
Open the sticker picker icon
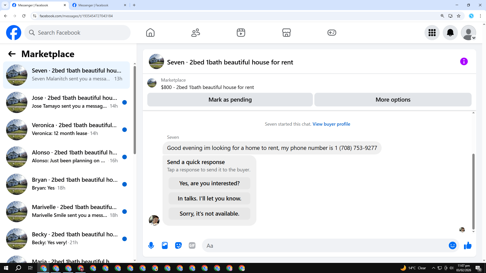(x=178, y=245)
